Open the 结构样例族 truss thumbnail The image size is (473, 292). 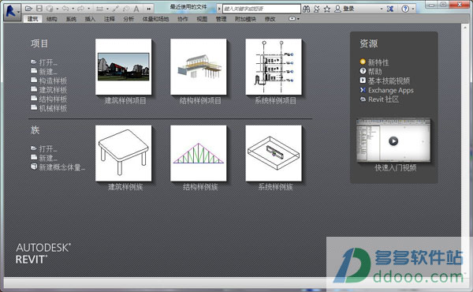(x=199, y=153)
